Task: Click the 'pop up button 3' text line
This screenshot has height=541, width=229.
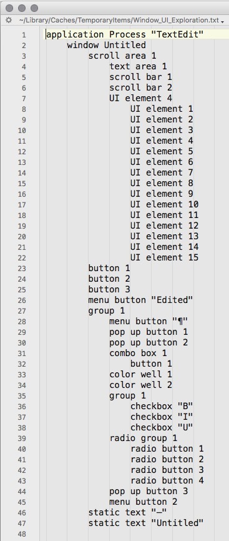Action: (x=149, y=491)
